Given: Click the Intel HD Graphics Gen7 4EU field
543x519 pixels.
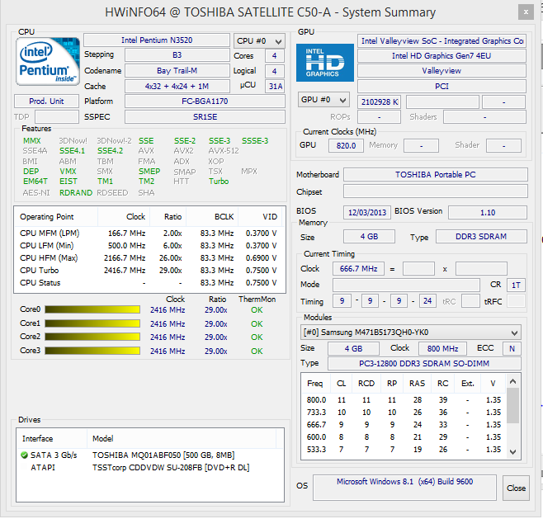Looking at the screenshot, I should coord(441,56).
